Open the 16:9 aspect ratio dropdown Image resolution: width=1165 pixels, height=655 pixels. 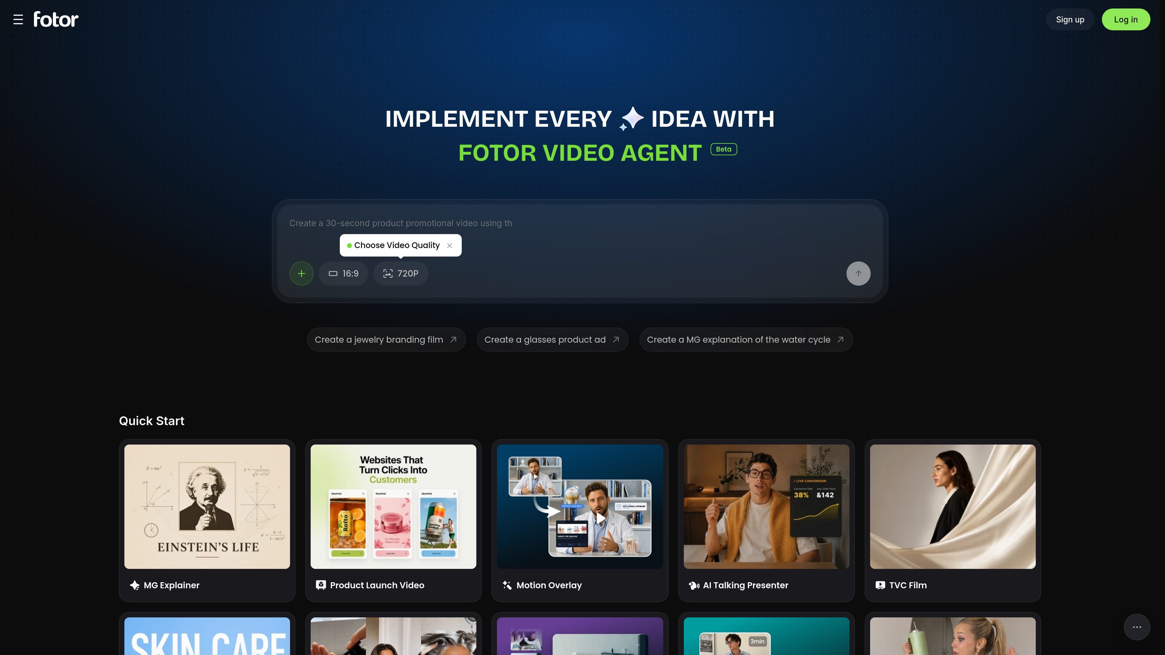pyautogui.click(x=343, y=274)
